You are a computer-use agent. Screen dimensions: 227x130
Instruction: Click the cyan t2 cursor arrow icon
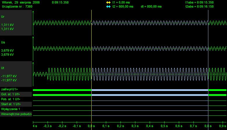(108, 6)
